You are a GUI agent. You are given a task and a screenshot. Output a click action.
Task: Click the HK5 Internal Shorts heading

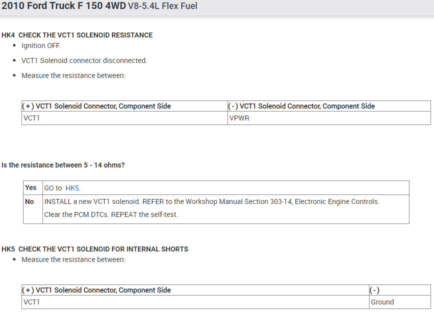coord(95,249)
